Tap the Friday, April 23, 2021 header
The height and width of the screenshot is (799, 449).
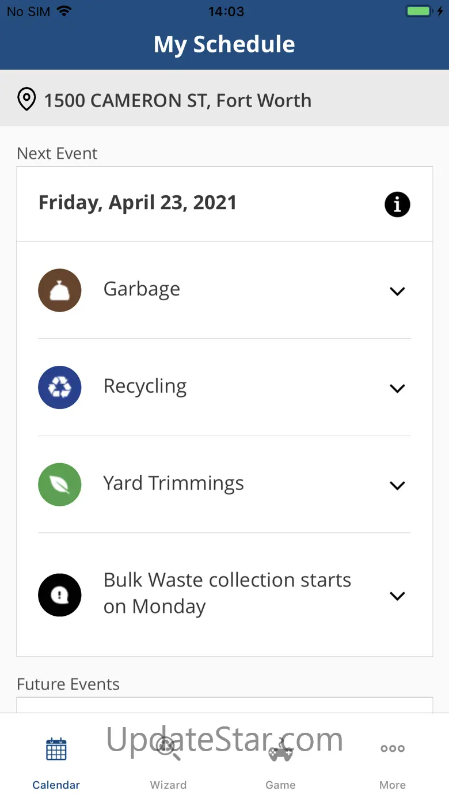coord(138,203)
